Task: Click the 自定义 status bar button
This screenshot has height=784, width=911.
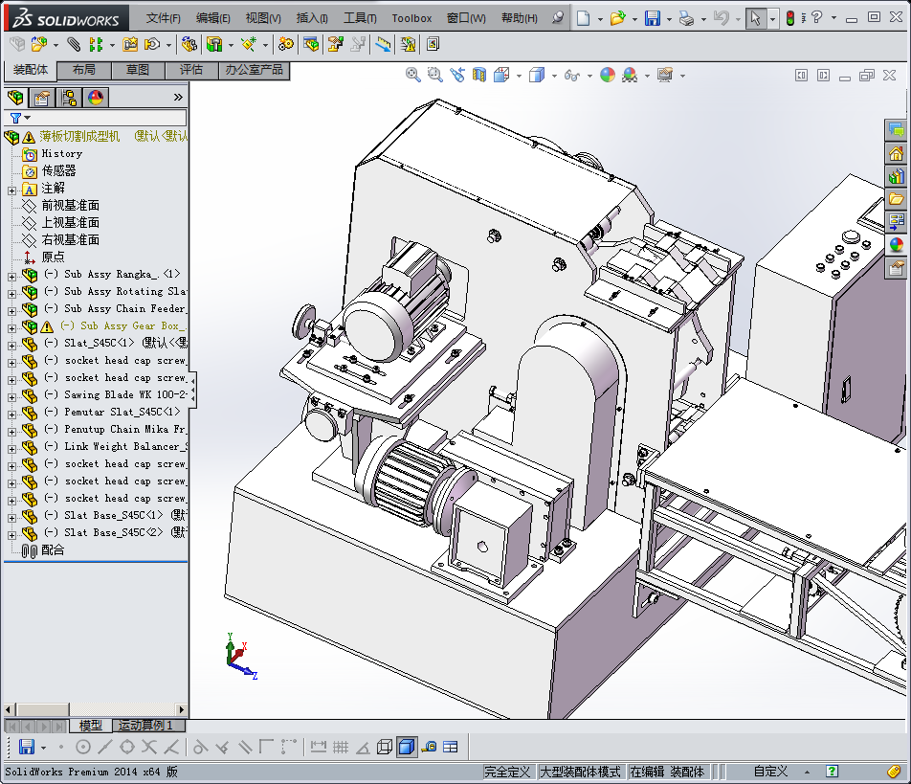Action: point(770,772)
